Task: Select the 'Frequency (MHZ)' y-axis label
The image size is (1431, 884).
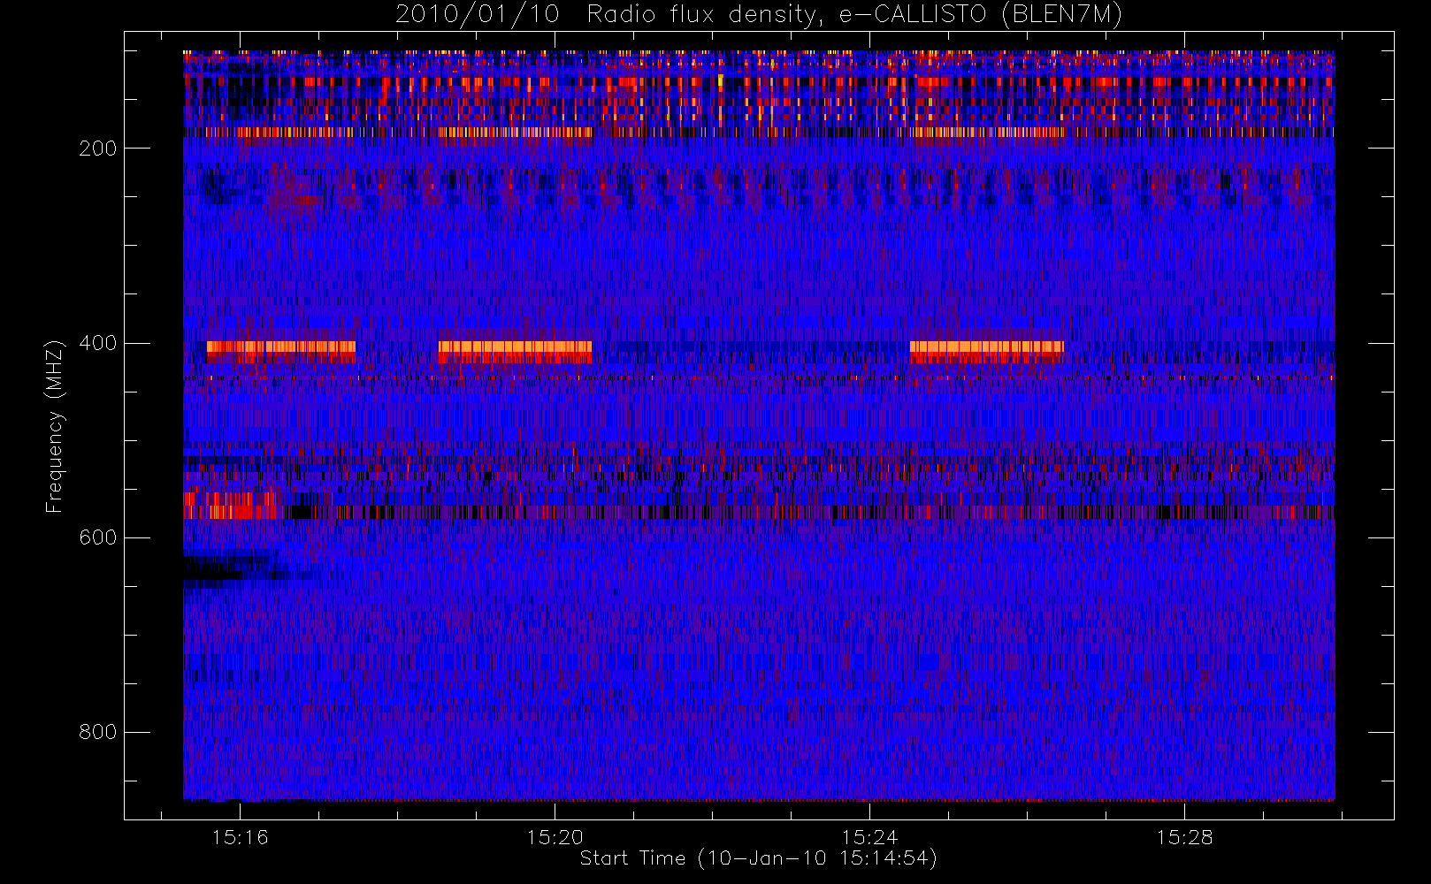Action: tap(55, 426)
